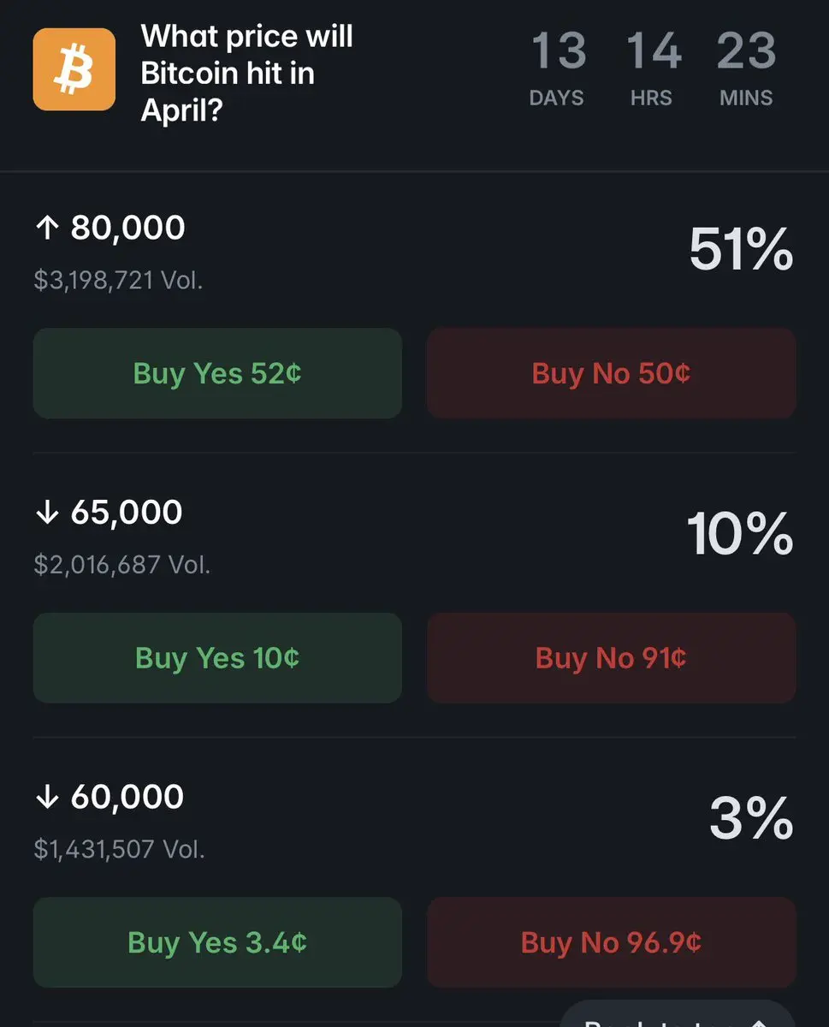Select Buy Yes 3.4¢ for 60,000
Image resolution: width=829 pixels, height=1027 pixels.
click(x=217, y=942)
